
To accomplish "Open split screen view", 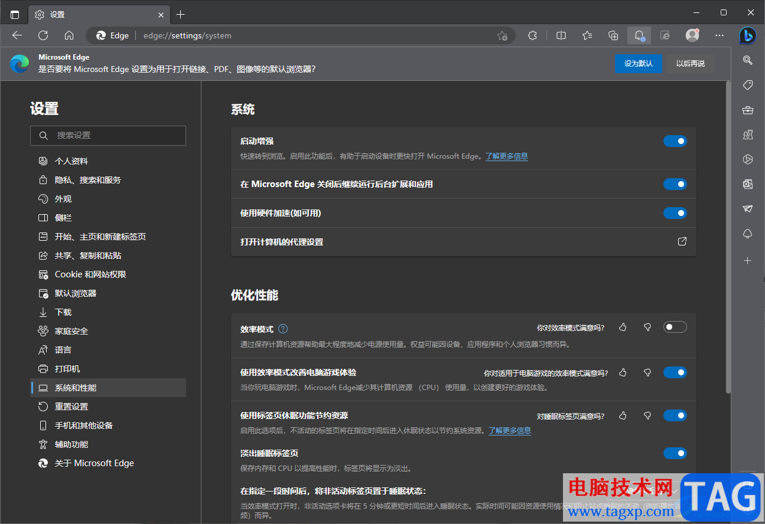I will point(561,35).
